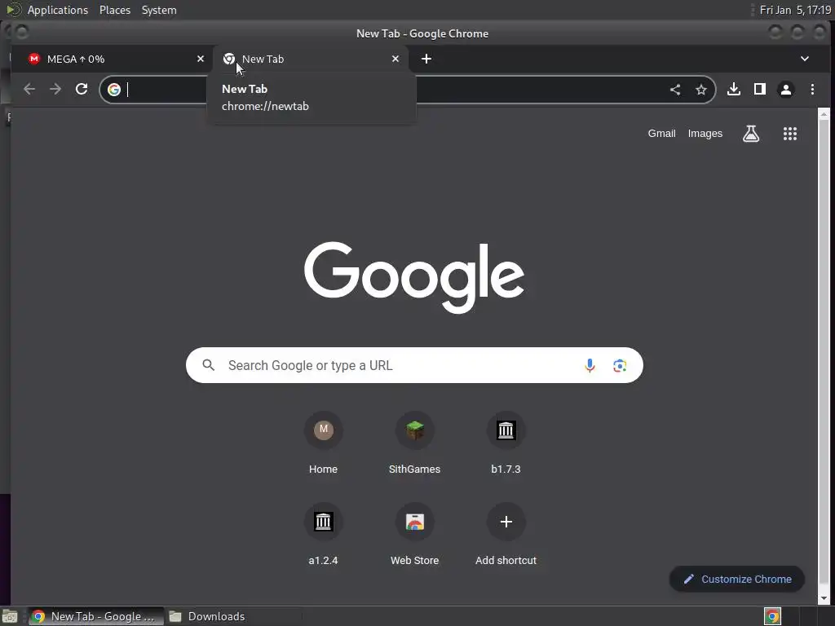Open the profile avatar menu
This screenshot has width=835, height=626.
coord(786,90)
